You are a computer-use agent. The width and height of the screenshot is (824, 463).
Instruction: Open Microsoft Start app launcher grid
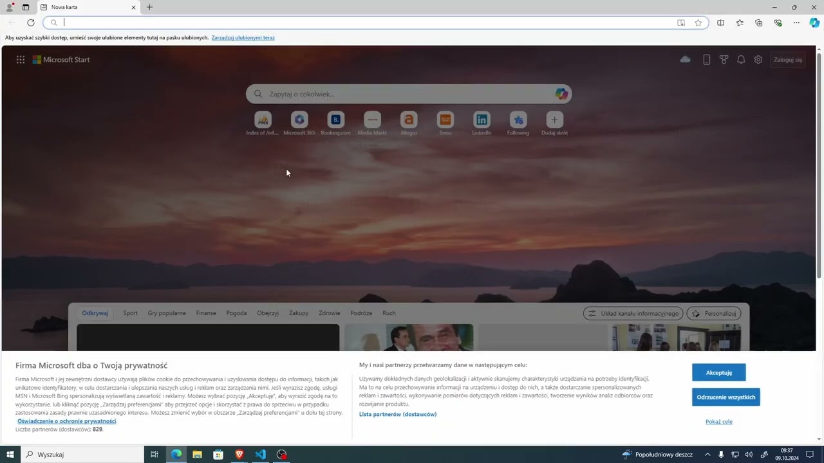point(21,60)
